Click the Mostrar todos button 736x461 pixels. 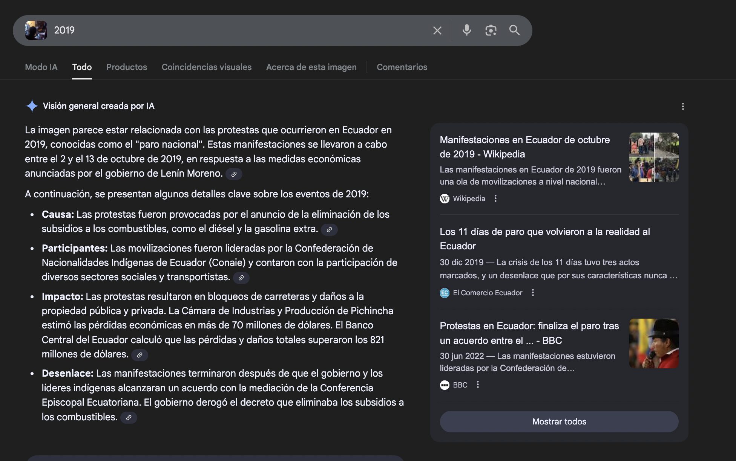(559, 421)
